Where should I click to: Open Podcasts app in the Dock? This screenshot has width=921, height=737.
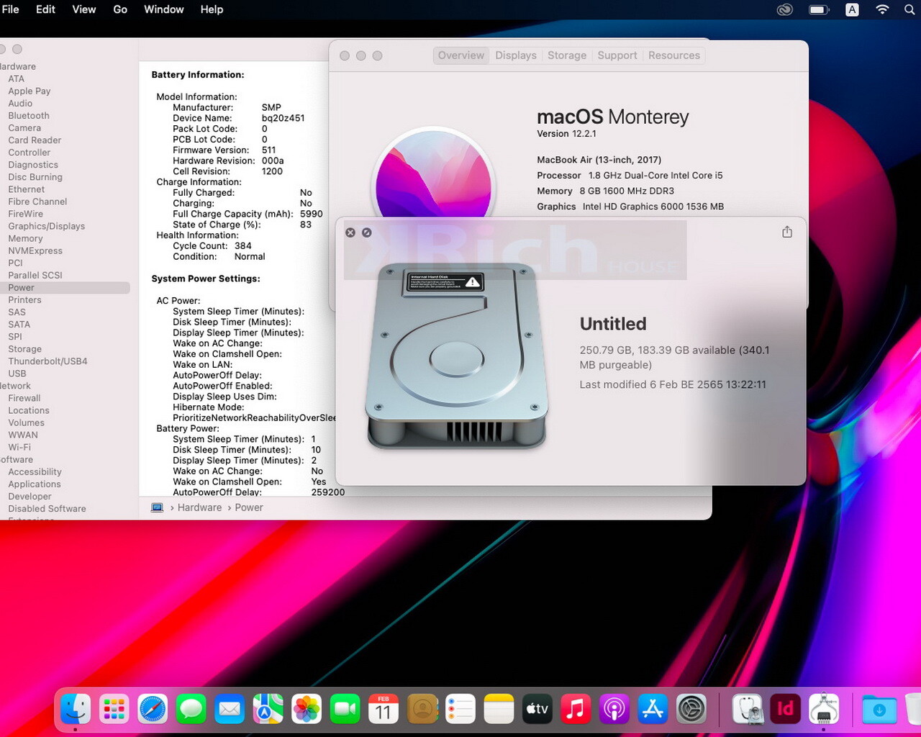point(614,709)
